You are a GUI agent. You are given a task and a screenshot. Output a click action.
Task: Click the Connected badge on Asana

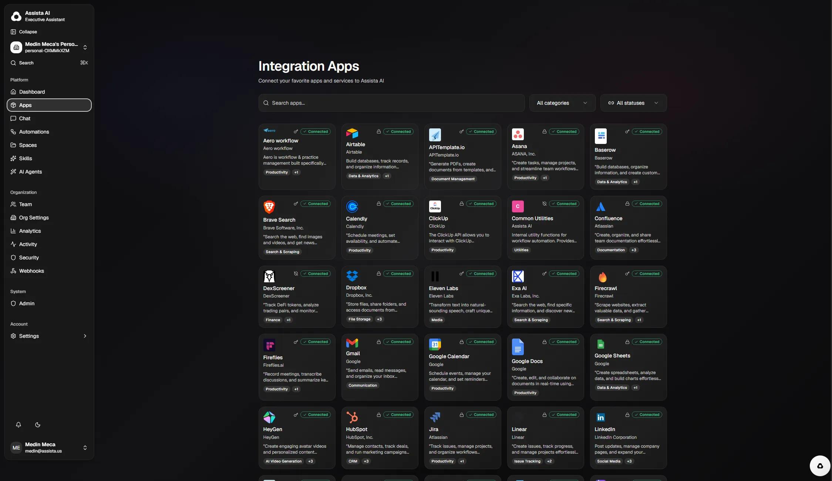[564, 132]
